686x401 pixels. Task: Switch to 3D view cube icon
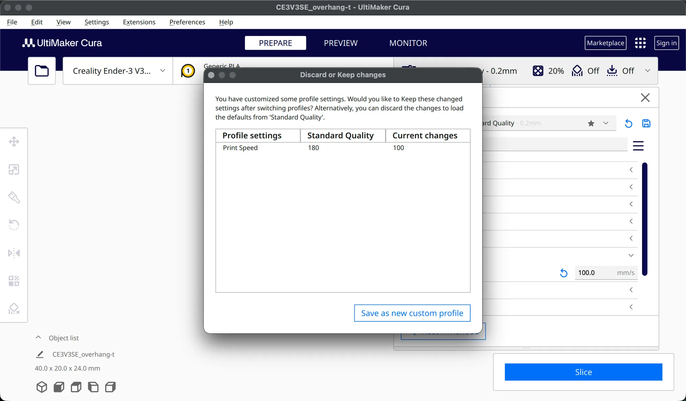coord(42,387)
